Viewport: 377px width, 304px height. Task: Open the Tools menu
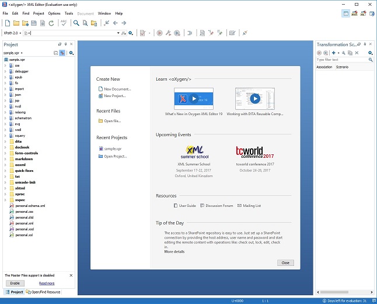[69, 13]
